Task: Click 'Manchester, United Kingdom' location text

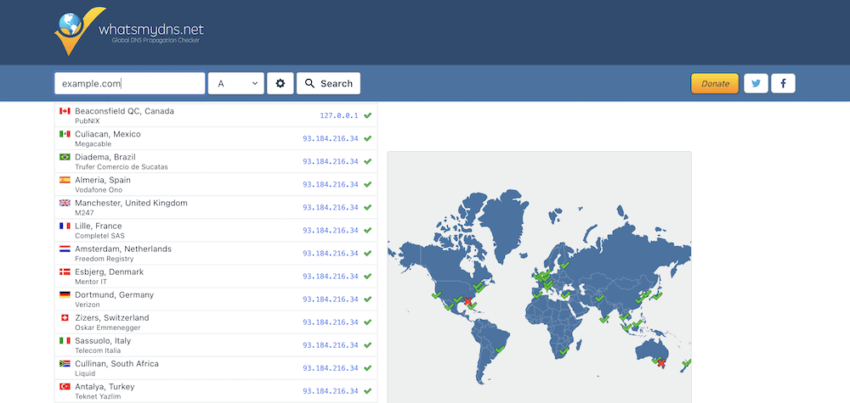Action: [131, 203]
